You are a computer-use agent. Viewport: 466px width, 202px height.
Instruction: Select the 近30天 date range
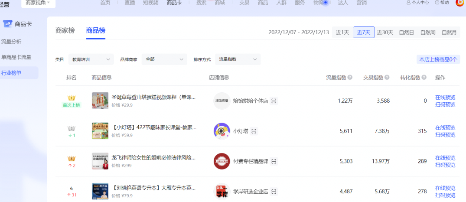pos(385,33)
